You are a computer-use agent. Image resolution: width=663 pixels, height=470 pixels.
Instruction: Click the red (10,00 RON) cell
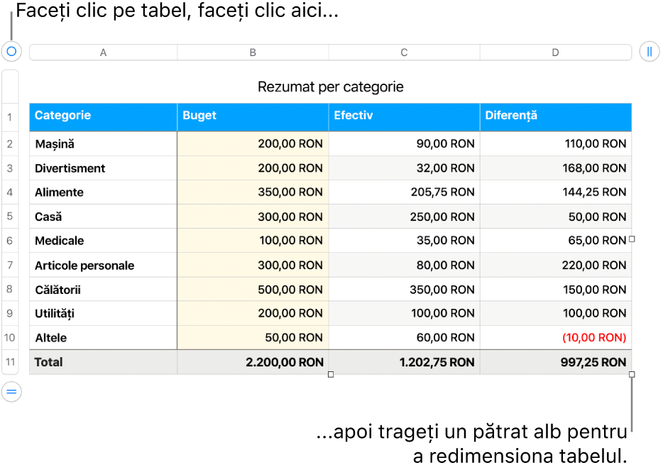[556, 337]
